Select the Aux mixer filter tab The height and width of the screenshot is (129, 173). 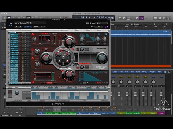coord(127,72)
